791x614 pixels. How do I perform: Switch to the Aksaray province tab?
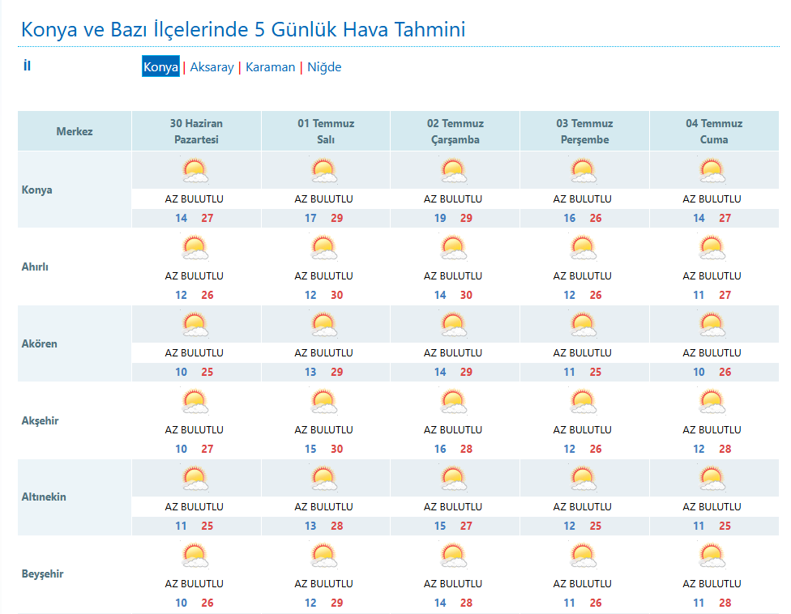tap(211, 67)
